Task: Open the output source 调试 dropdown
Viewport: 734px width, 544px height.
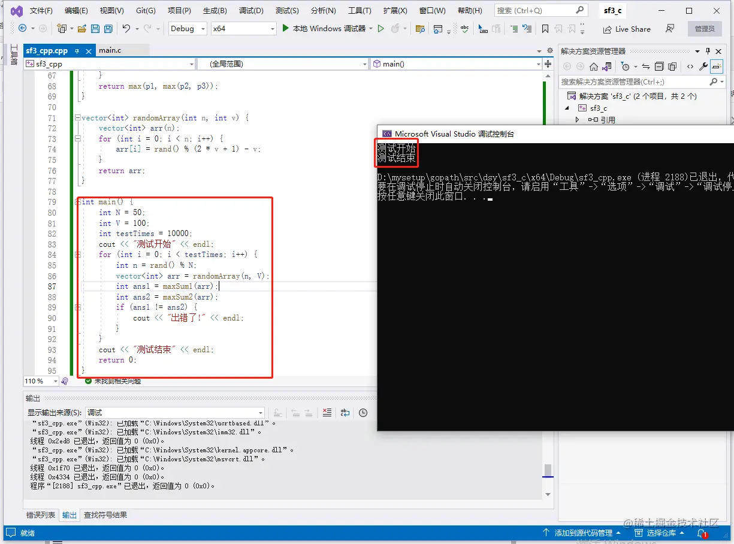Action: [x=174, y=412]
